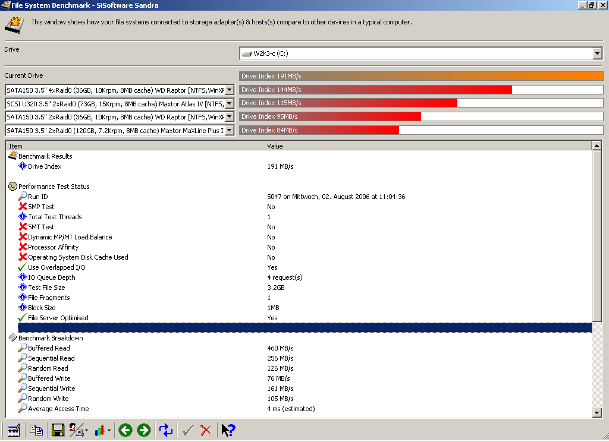
Task: Open dropdown for Maxtor MaXLine Plus reference
Action: click(x=230, y=130)
